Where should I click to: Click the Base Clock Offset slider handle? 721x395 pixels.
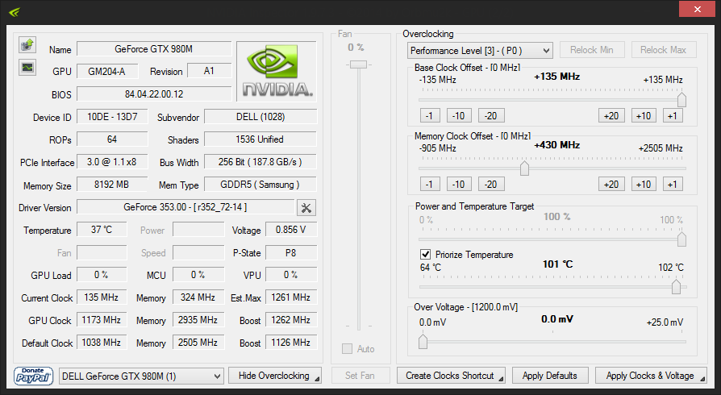(x=682, y=99)
